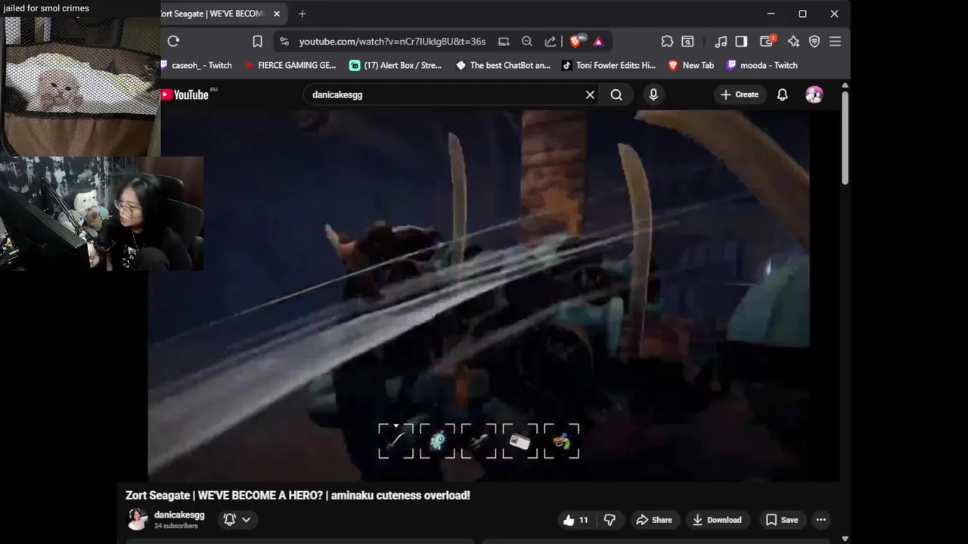Screen dimensions: 968x544
Task: Open site settings icon in the address bar
Action: 284,42
